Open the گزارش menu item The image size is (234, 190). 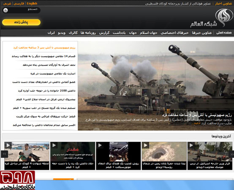point(104,33)
